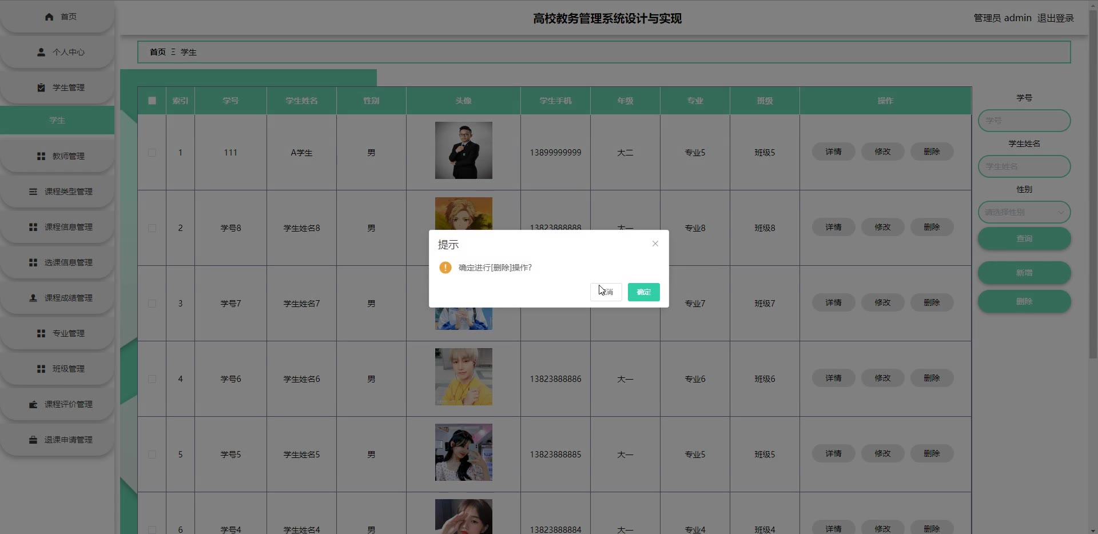Click the grid icon beside 教师管理
The image size is (1098, 534).
[41, 156]
